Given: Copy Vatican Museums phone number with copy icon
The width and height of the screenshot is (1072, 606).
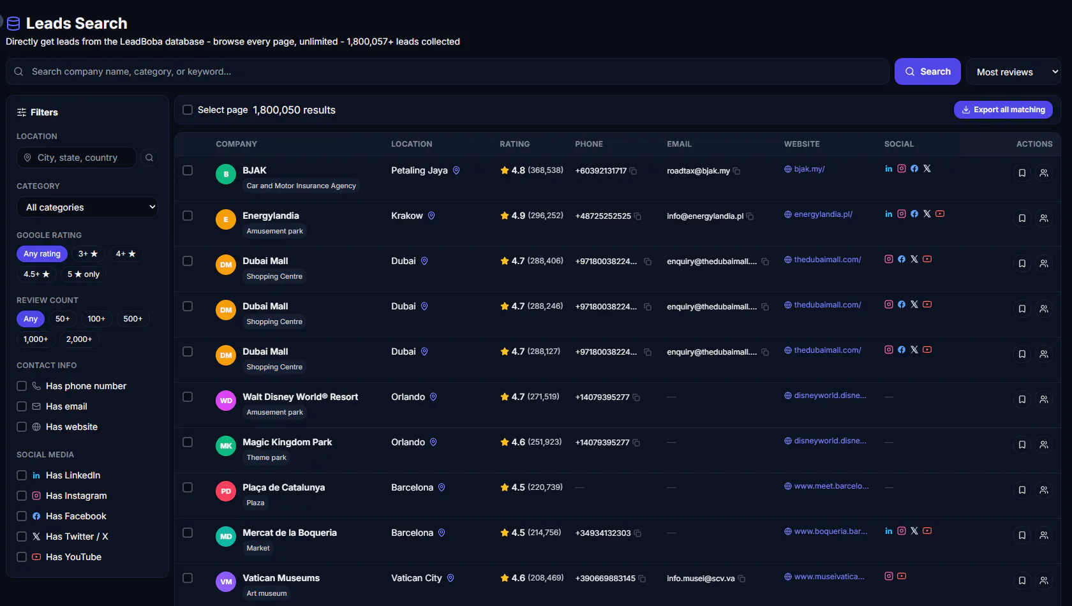Looking at the screenshot, I should pyautogui.click(x=642, y=579).
